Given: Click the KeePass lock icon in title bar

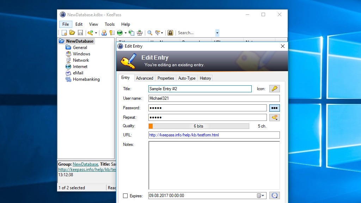Looking at the screenshot, I should point(63,14).
